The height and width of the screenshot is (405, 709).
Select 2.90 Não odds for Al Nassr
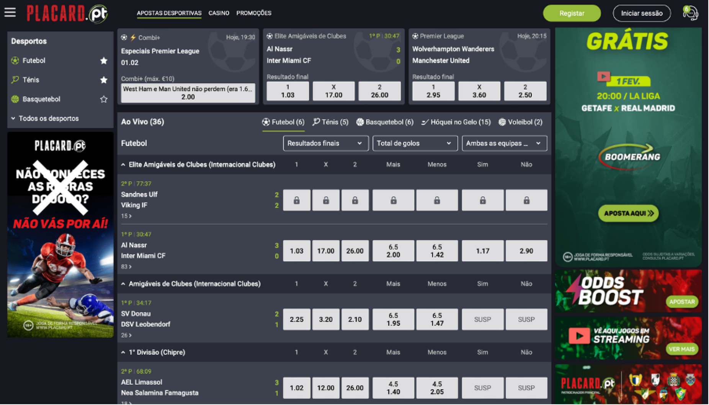(527, 251)
